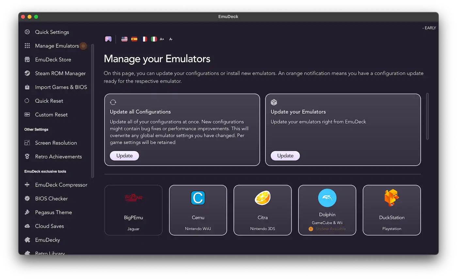Viewport: 457px width, 279px height.
Task: Click the "- EARLY" label at top right
Action: (429, 28)
